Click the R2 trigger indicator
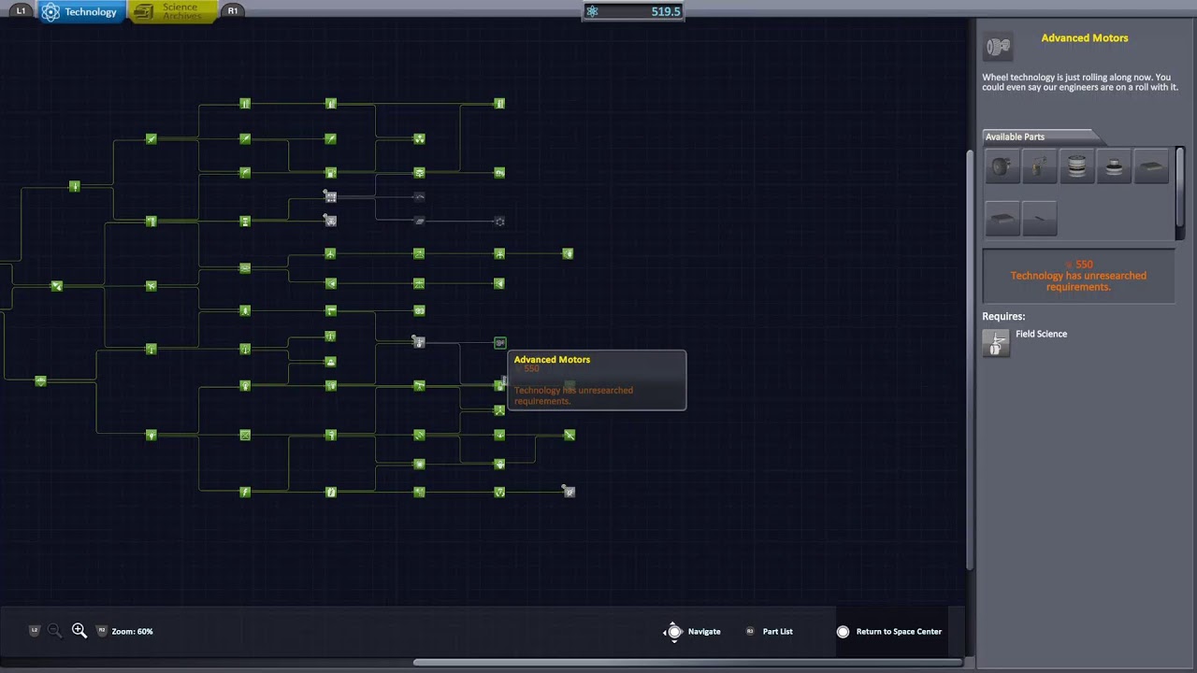The image size is (1197, 673). click(x=102, y=631)
